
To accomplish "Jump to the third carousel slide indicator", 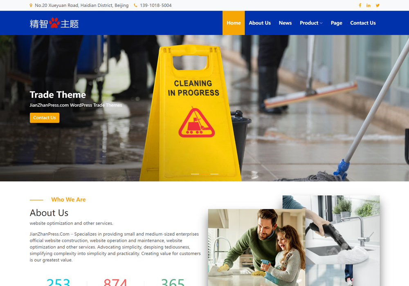I will tap(214, 174).
